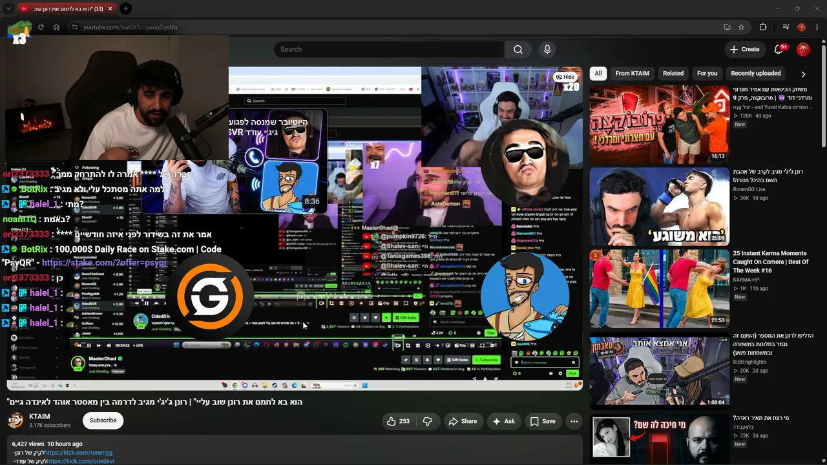Open the KickHighlights channel name
The width and height of the screenshot is (827, 465).
749,362
